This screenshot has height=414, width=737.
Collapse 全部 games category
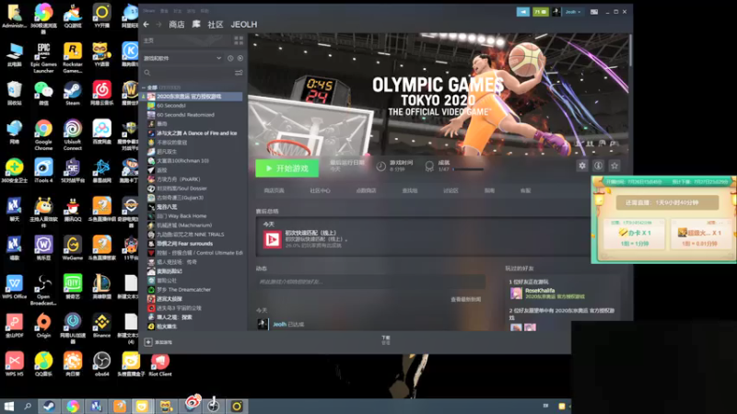point(144,87)
